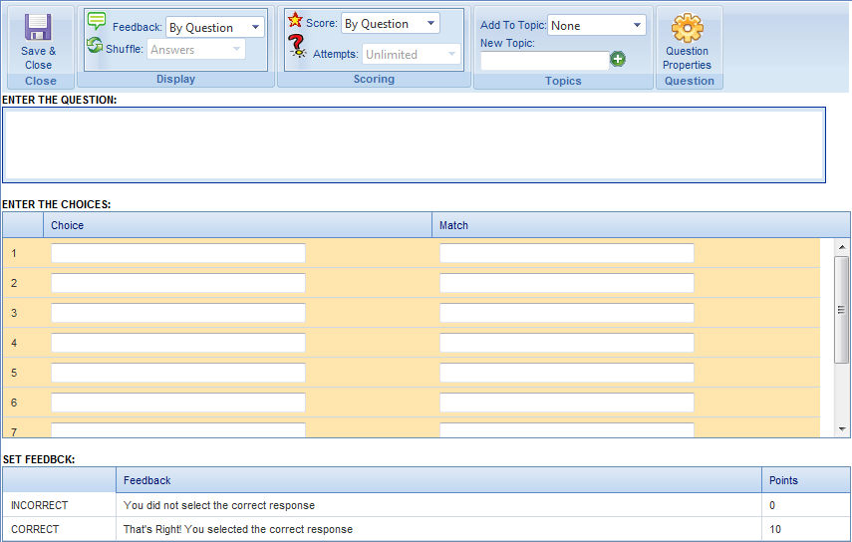Click the Match field in row 3

pos(567,313)
